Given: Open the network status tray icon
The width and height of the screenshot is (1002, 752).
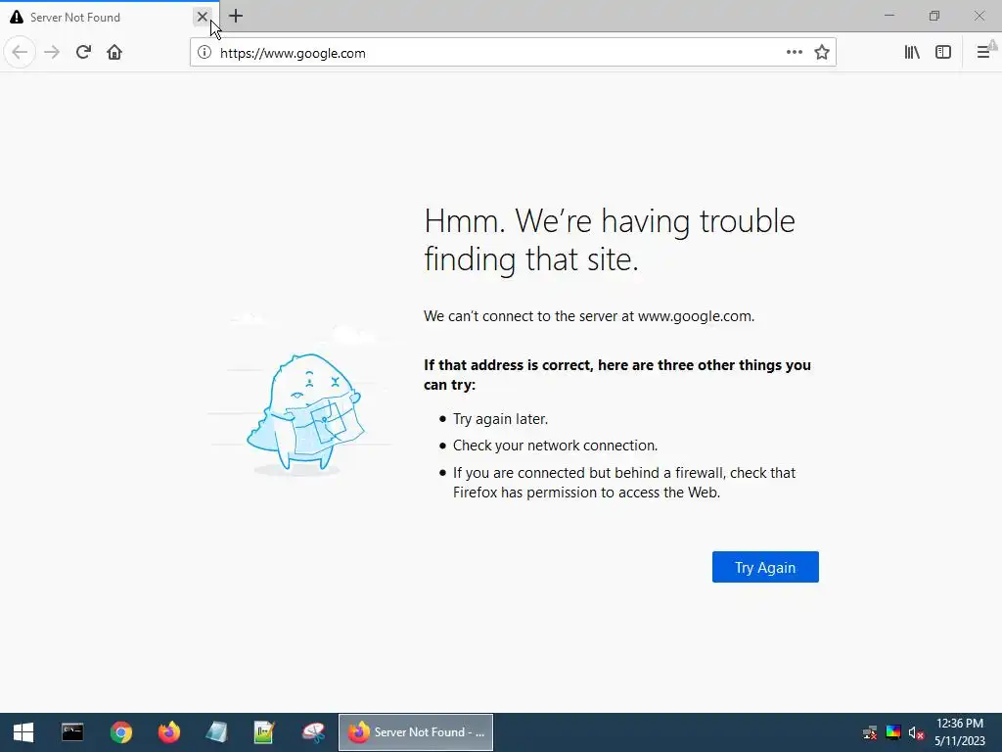Looking at the screenshot, I should (870, 732).
